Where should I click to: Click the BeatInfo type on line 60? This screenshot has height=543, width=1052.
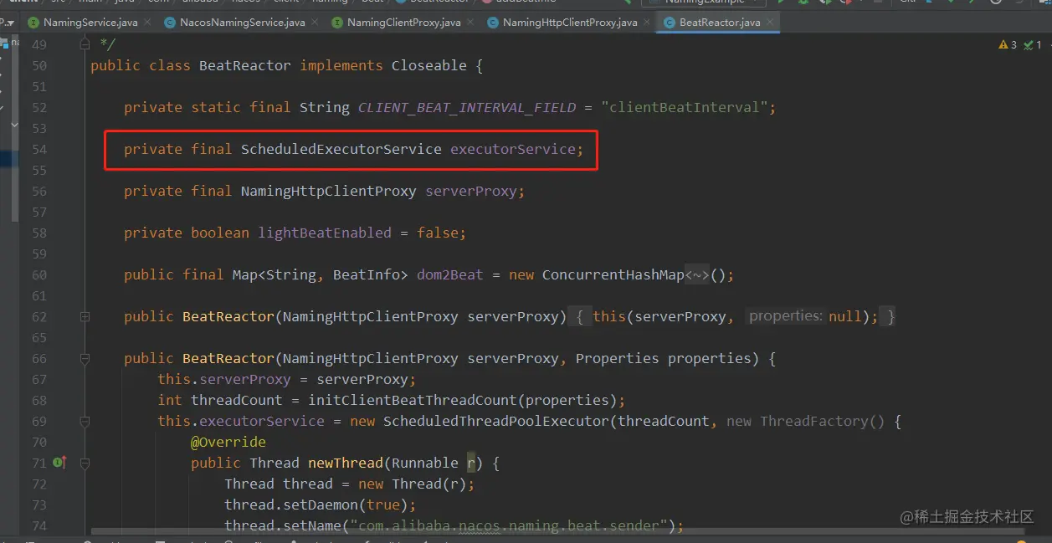point(367,274)
